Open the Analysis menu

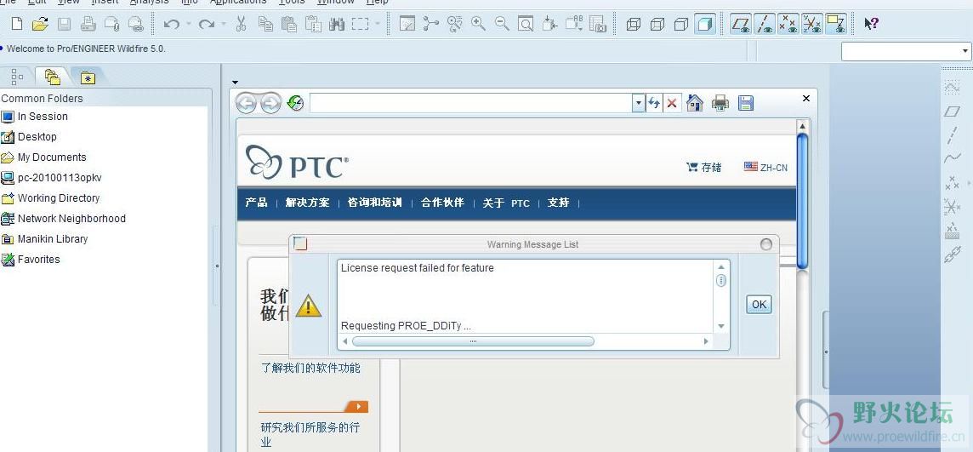pyautogui.click(x=150, y=3)
